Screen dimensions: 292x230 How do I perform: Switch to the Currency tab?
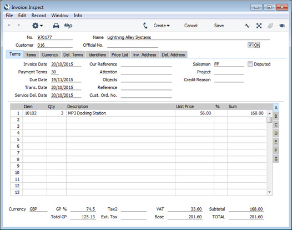[x=50, y=54]
